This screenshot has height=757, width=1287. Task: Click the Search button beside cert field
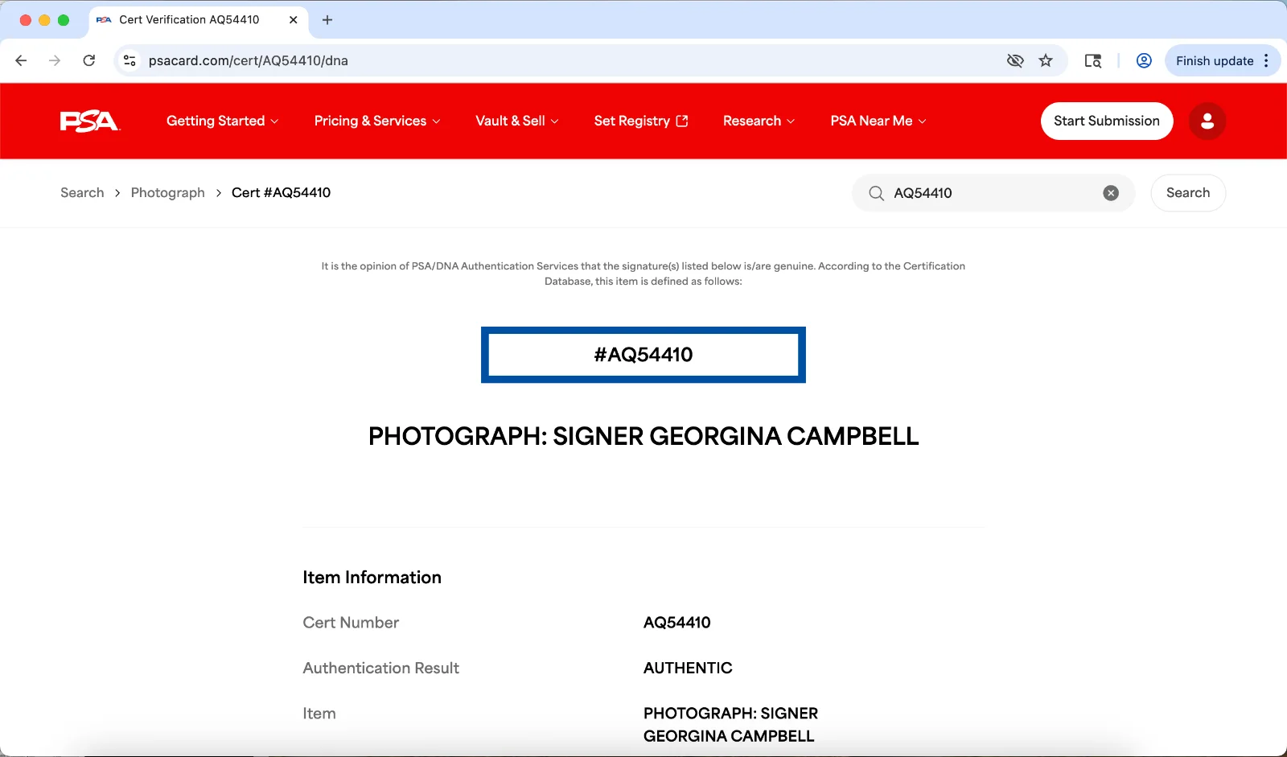coord(1188,193)
